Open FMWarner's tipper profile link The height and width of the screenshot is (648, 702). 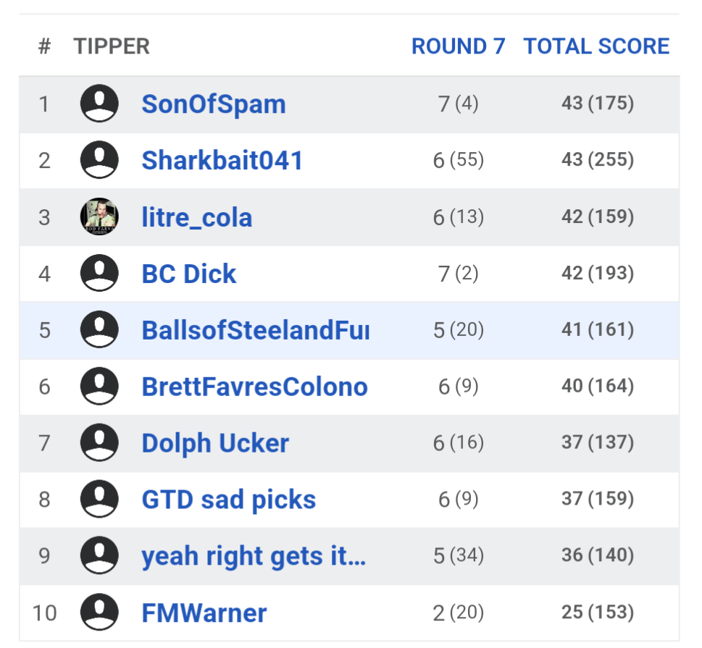coord(204,613)
